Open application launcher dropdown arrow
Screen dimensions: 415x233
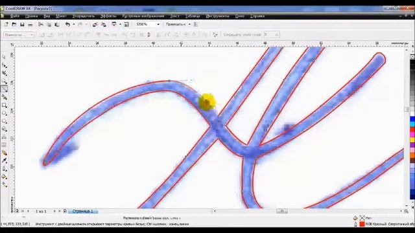[120, 25]
